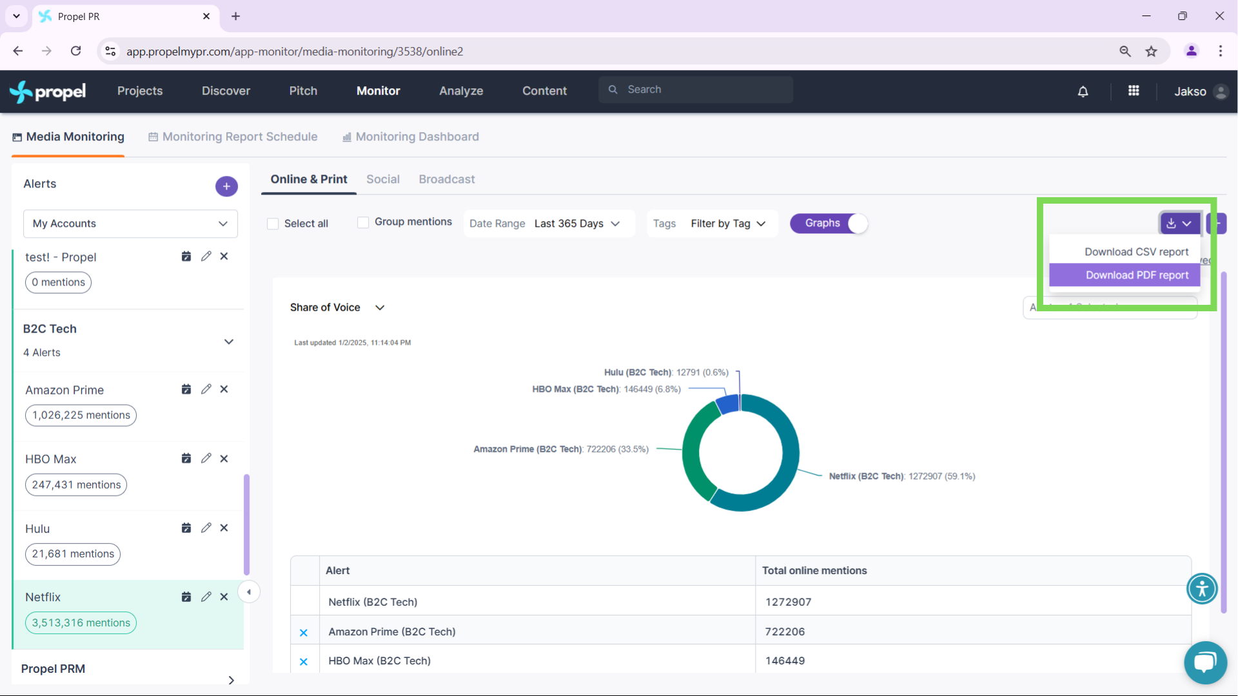Remove HBO Max row from table

(304, 662)
